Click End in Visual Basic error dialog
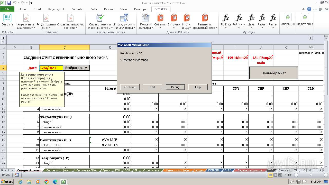Viewport: 329px width, 185px height. pos(152,87)
